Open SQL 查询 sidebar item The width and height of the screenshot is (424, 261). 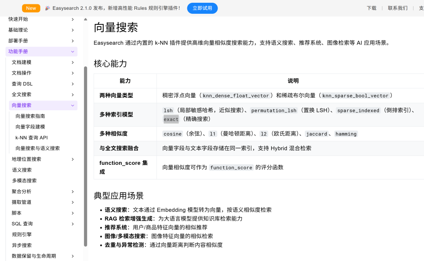coord(22,224)
